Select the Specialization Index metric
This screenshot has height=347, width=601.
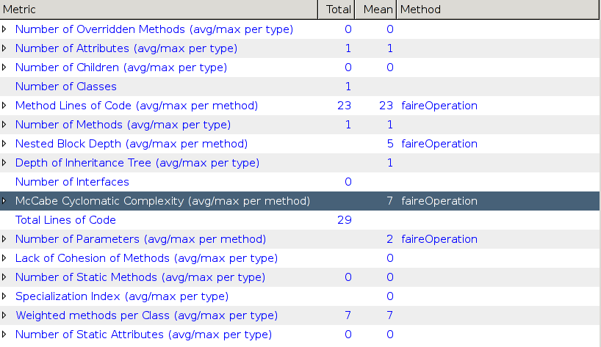(x=121, y=296)
